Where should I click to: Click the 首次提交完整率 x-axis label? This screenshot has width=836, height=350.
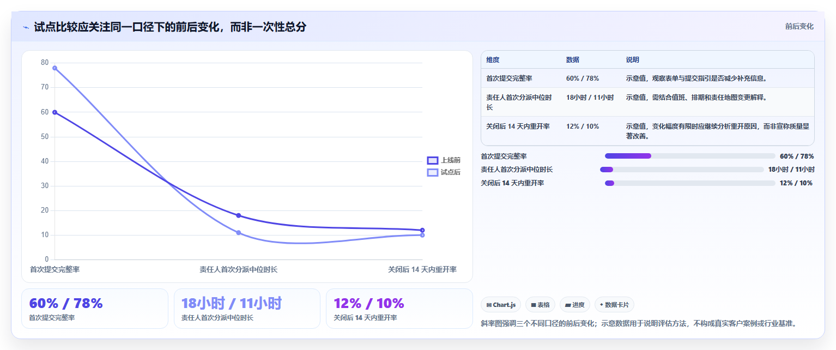54,269
